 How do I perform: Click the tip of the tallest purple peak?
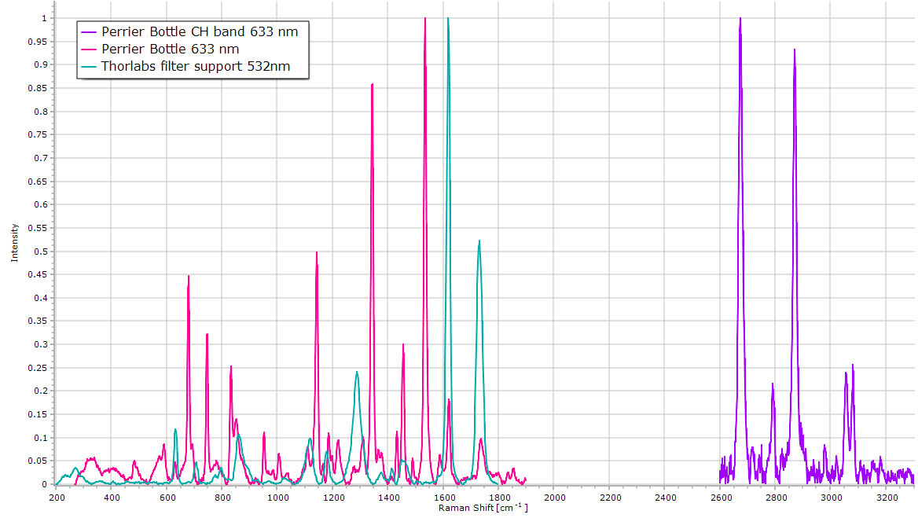point(740,19)
